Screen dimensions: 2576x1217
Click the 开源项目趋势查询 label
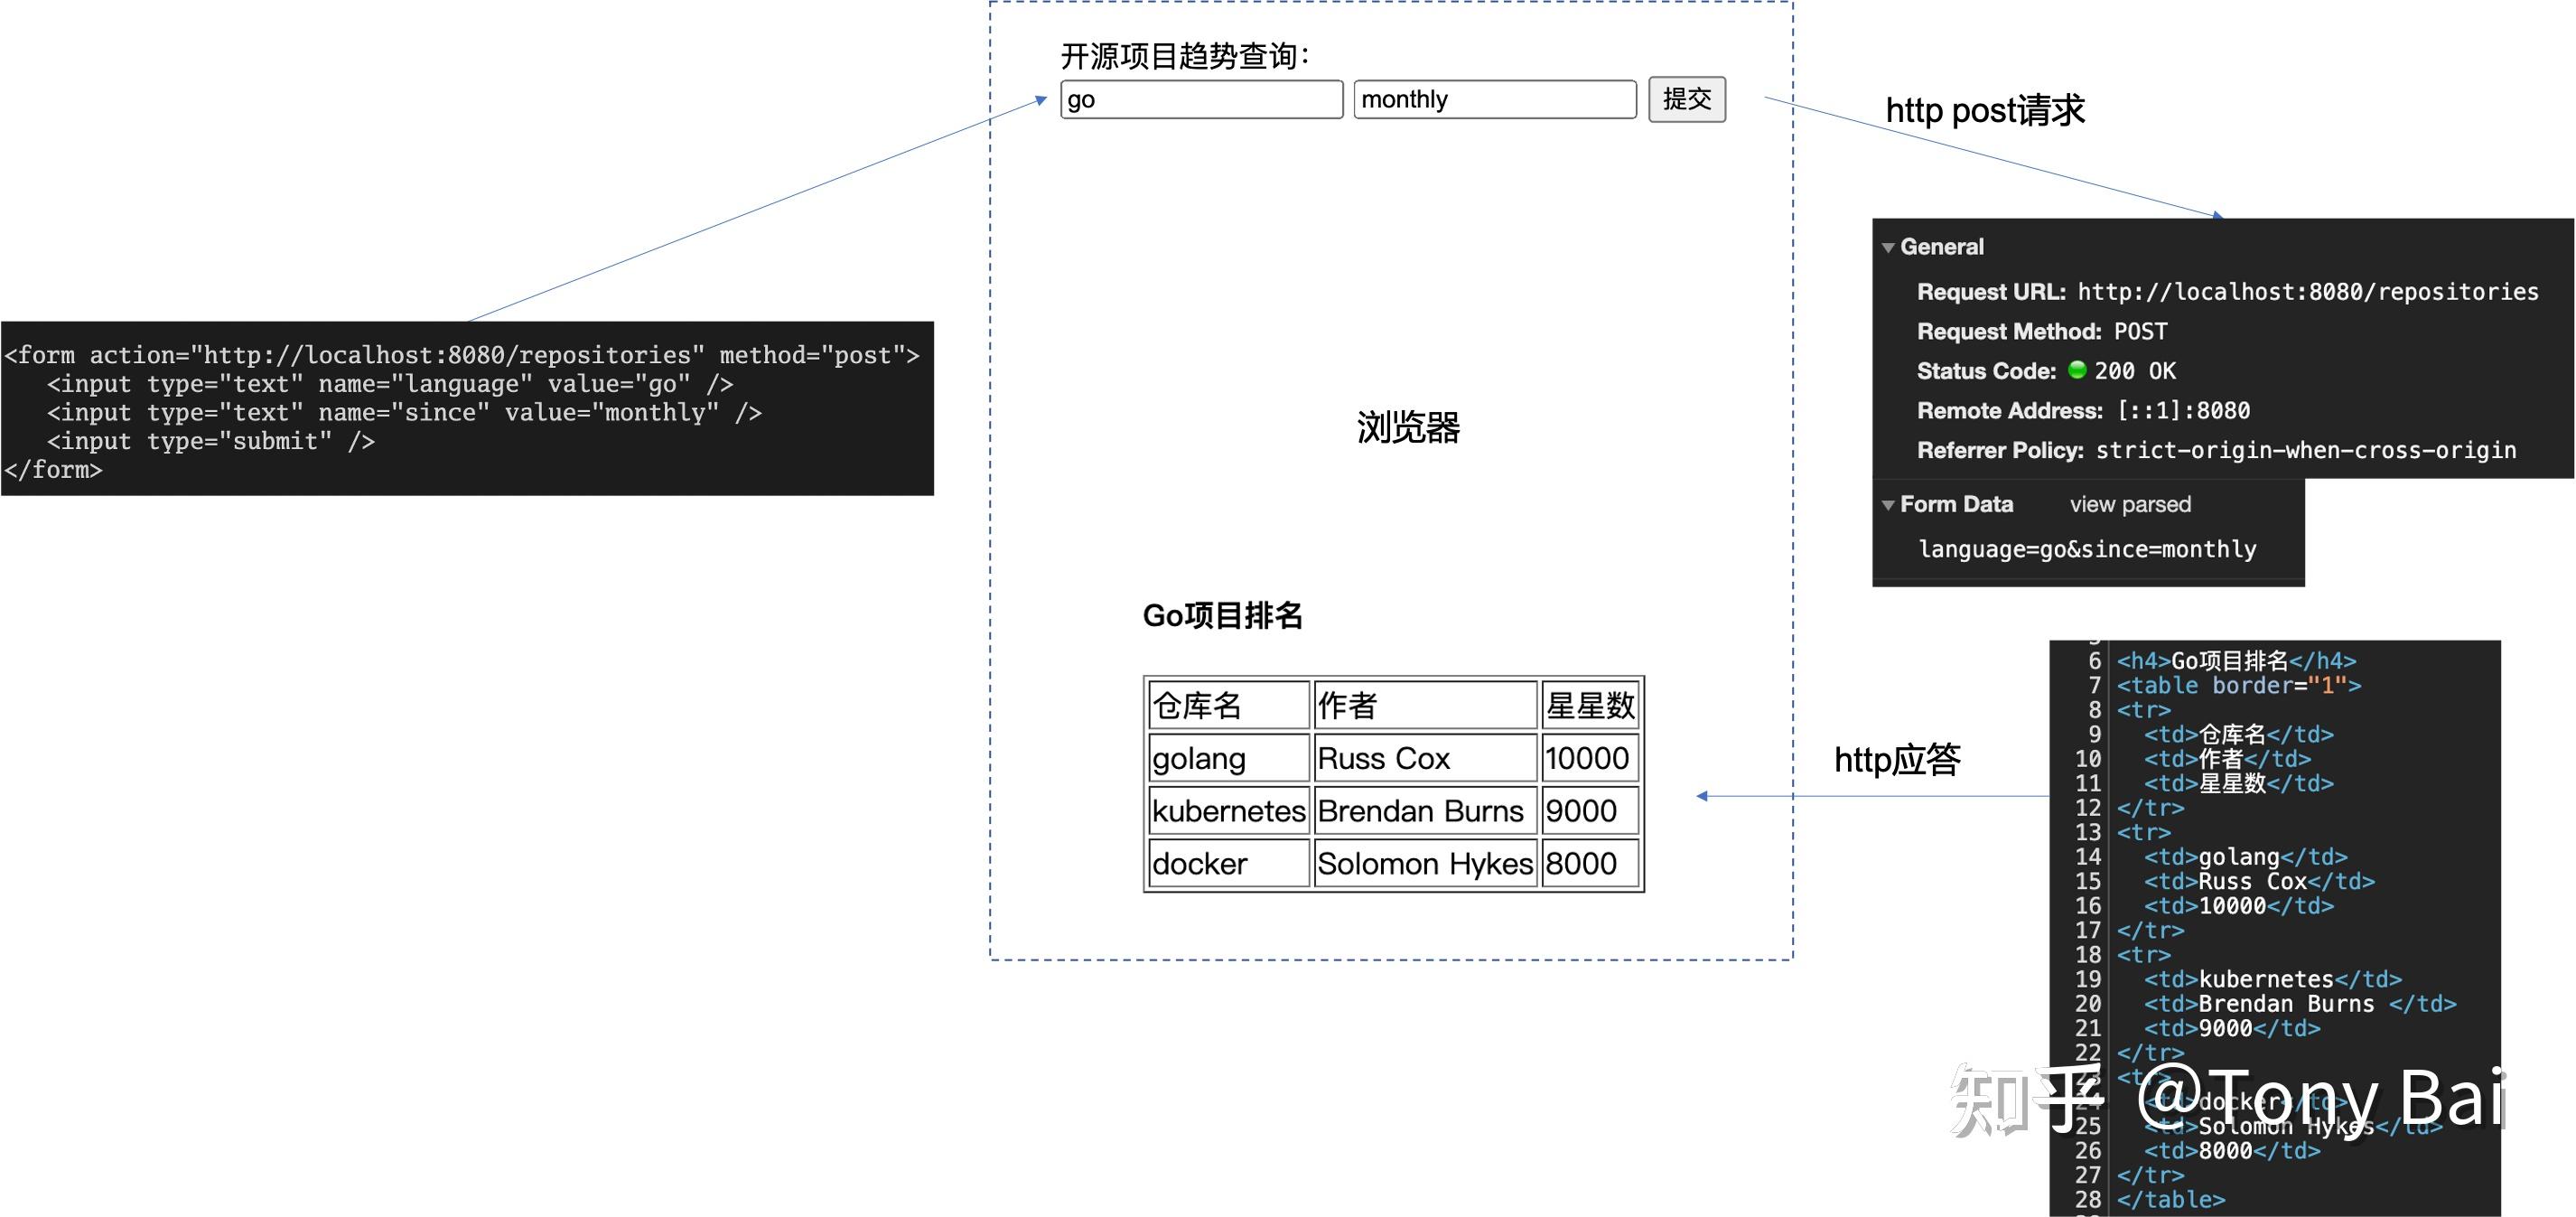coord(1184,56)
